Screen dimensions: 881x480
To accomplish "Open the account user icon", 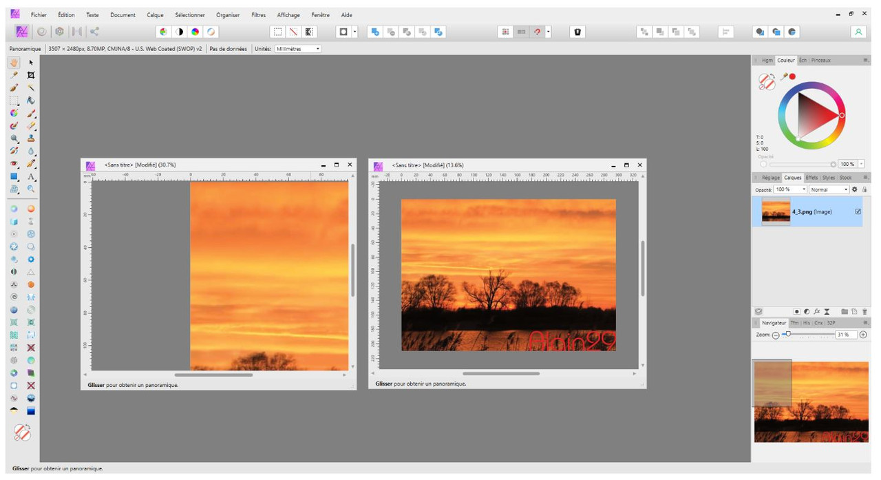I will click(x=858, y=32).
